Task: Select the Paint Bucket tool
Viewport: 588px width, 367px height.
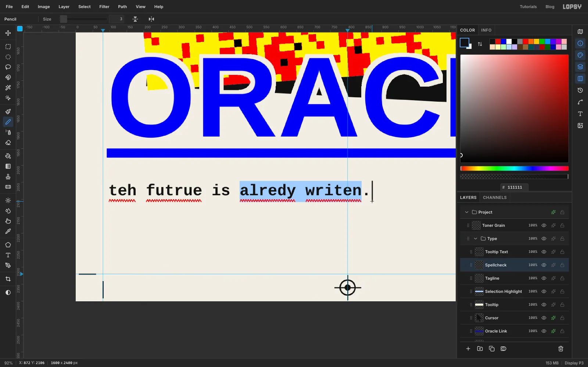Action: 8,156
